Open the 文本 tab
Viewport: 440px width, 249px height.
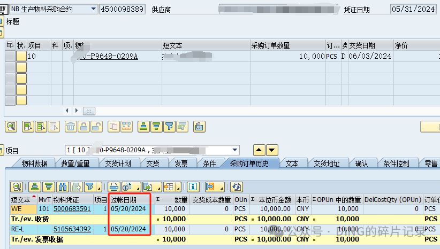pyautogui.click(x=292, y=164)
